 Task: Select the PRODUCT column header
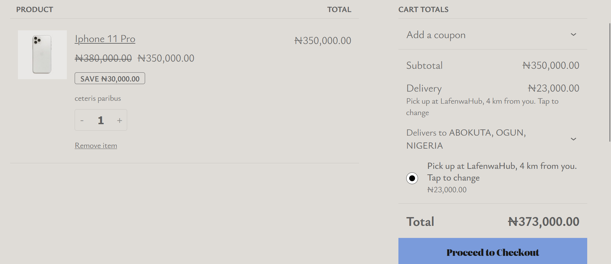pos(35,9)
